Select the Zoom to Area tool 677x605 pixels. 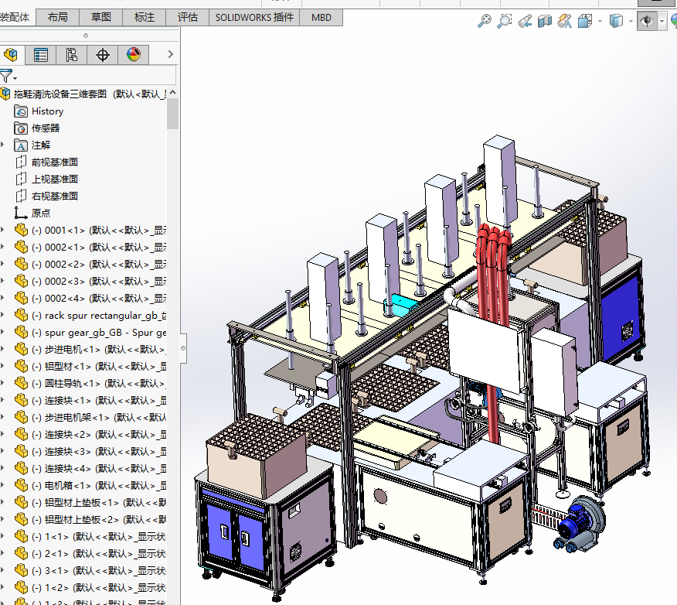pos(505,22)
